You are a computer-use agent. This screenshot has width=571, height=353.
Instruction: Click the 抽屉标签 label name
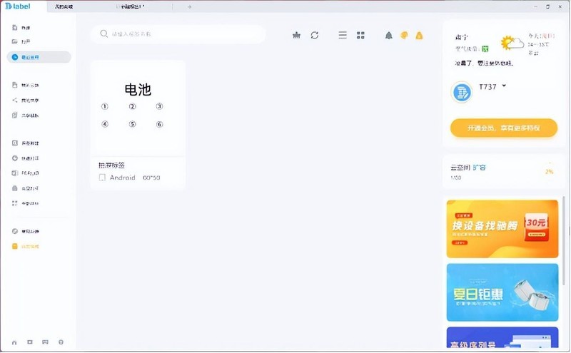112,165
